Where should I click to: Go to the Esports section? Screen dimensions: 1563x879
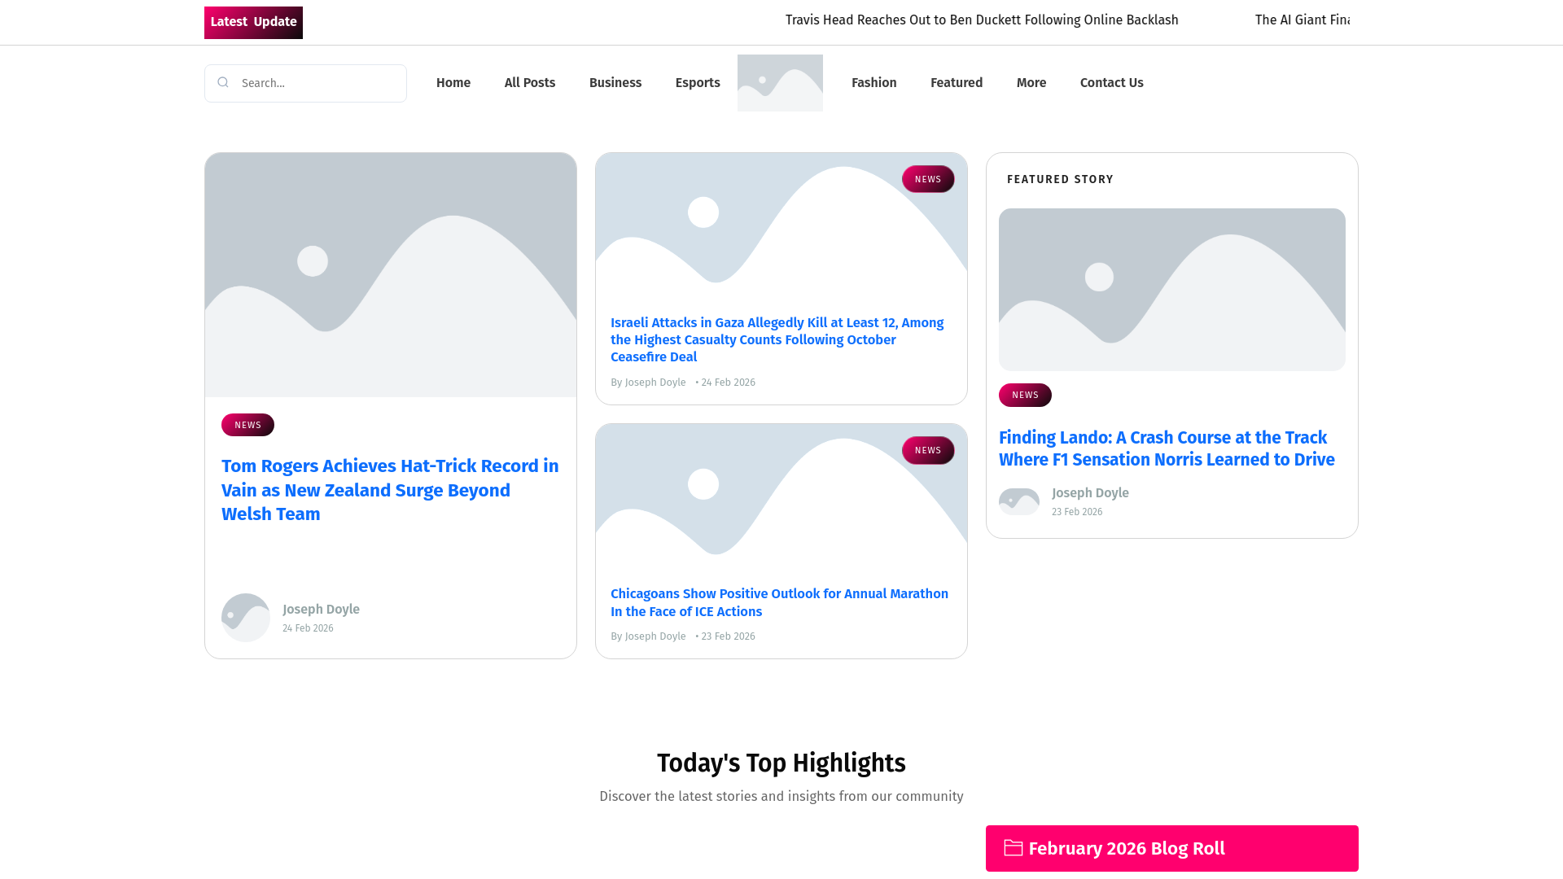pyautogui.click(x=697, y=83)
